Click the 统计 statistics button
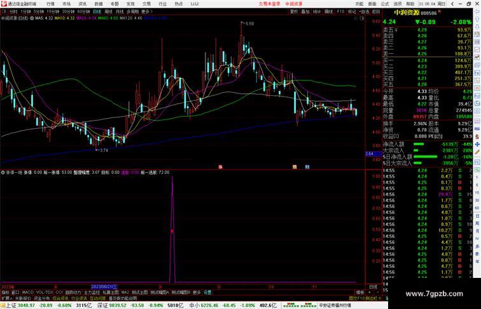Image resolution: width=481 pixels, height=309 pixels. click(317, 11)
